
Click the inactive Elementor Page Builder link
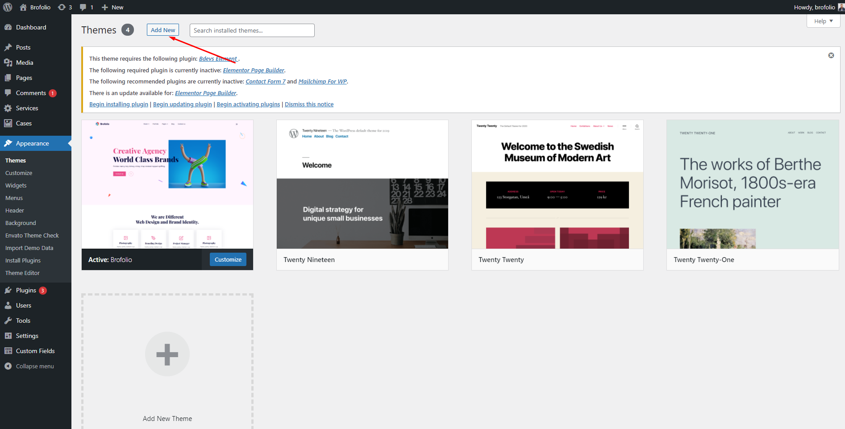coord(254,70)
